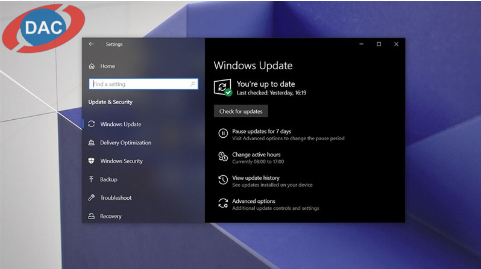The width and height of the screenshot is (481, 269).
Task: Click the update status icon with green check
Action: (223, 88)
